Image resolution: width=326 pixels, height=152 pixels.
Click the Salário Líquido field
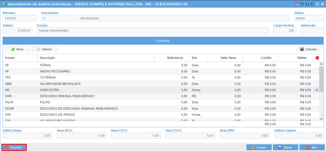point(299,135)
